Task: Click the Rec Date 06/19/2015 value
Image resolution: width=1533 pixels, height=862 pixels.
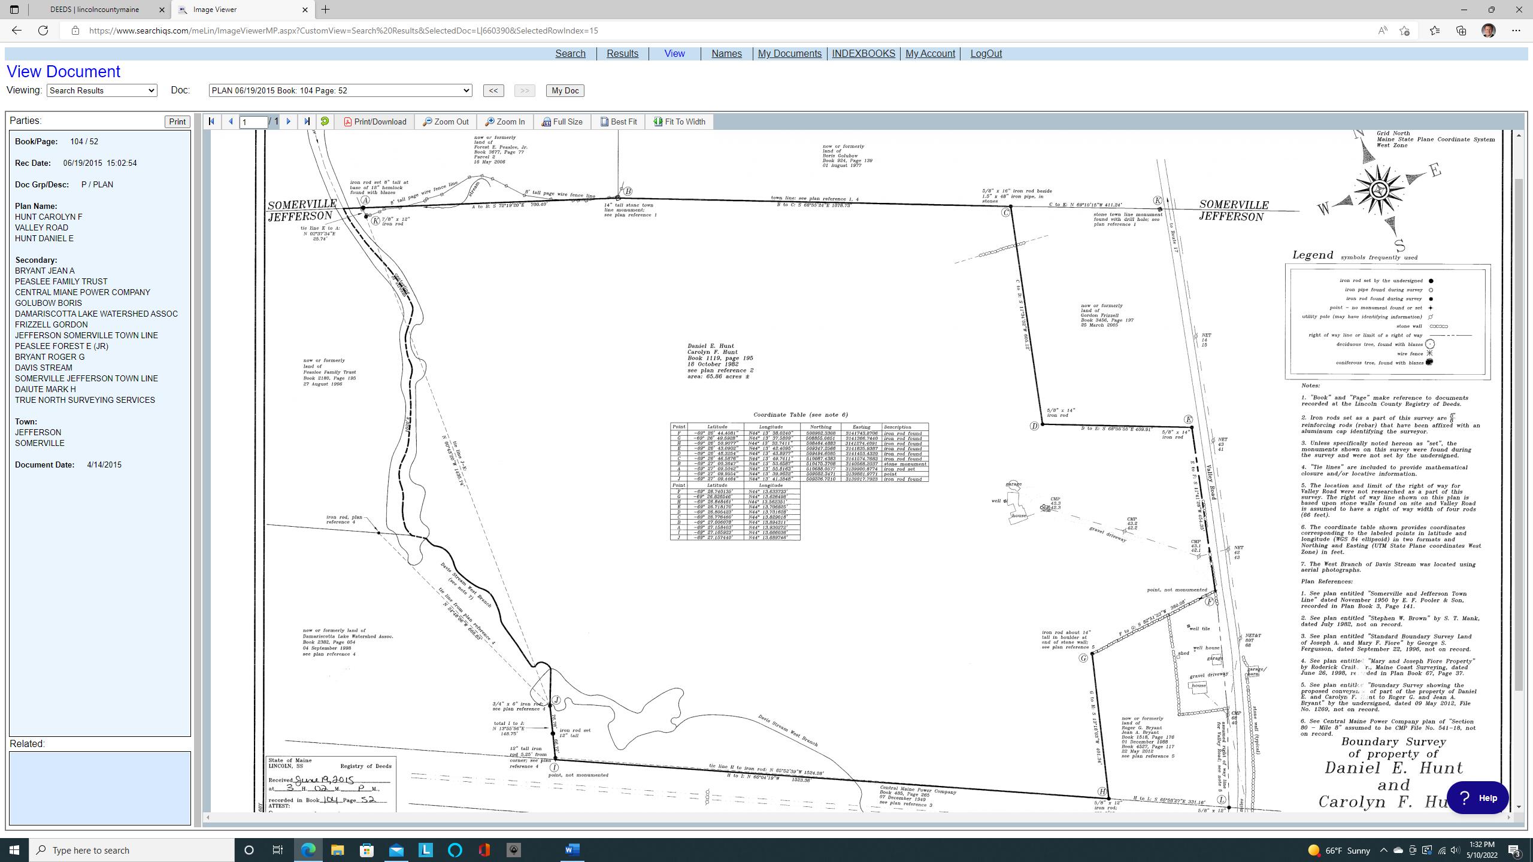Action: 100,163
